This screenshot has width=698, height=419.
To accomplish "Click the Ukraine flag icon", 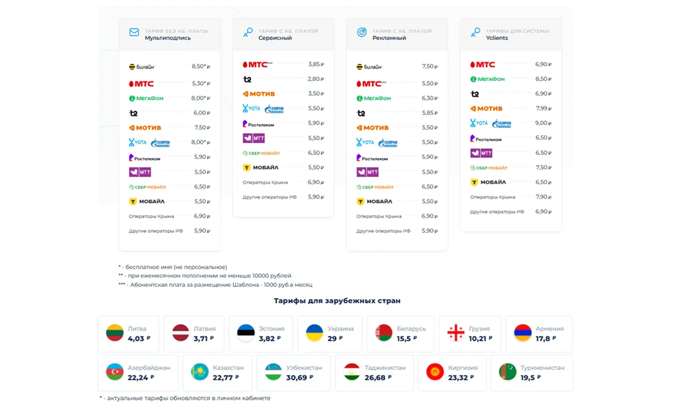I will tap(314, 333).
